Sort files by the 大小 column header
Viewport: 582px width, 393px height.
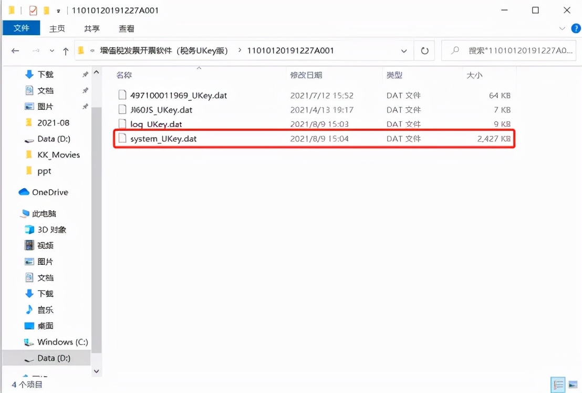pyautogui.click(x=474, y=75)
